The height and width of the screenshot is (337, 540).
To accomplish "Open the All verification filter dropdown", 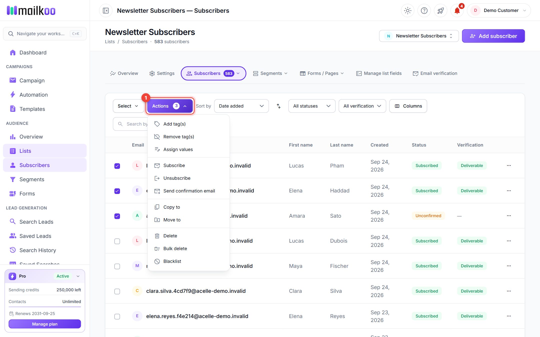I will coord(362,106).
